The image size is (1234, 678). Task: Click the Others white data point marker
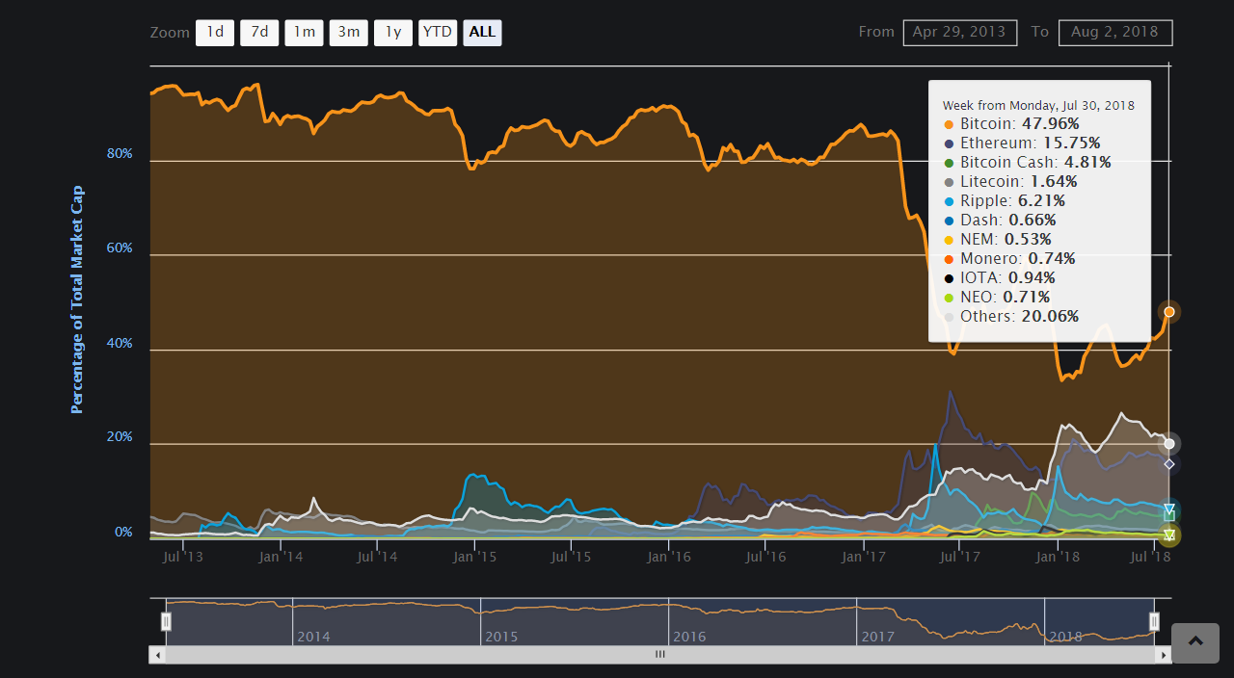(1169, 444)
